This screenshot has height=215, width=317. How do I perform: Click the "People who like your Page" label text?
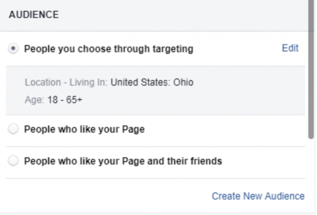click(x=84, y=129)
